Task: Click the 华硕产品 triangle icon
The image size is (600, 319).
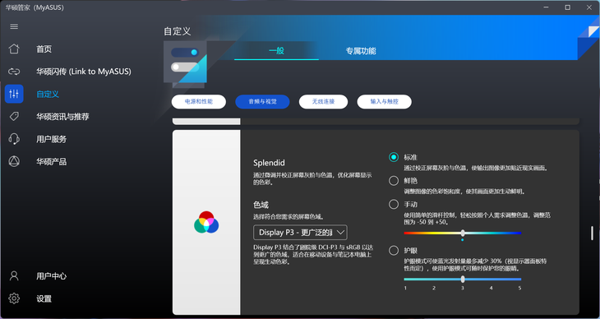Action: pos(14,162)
